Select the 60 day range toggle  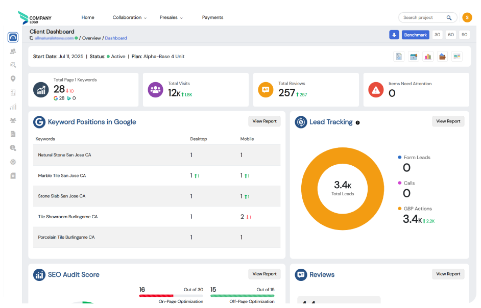450,35
